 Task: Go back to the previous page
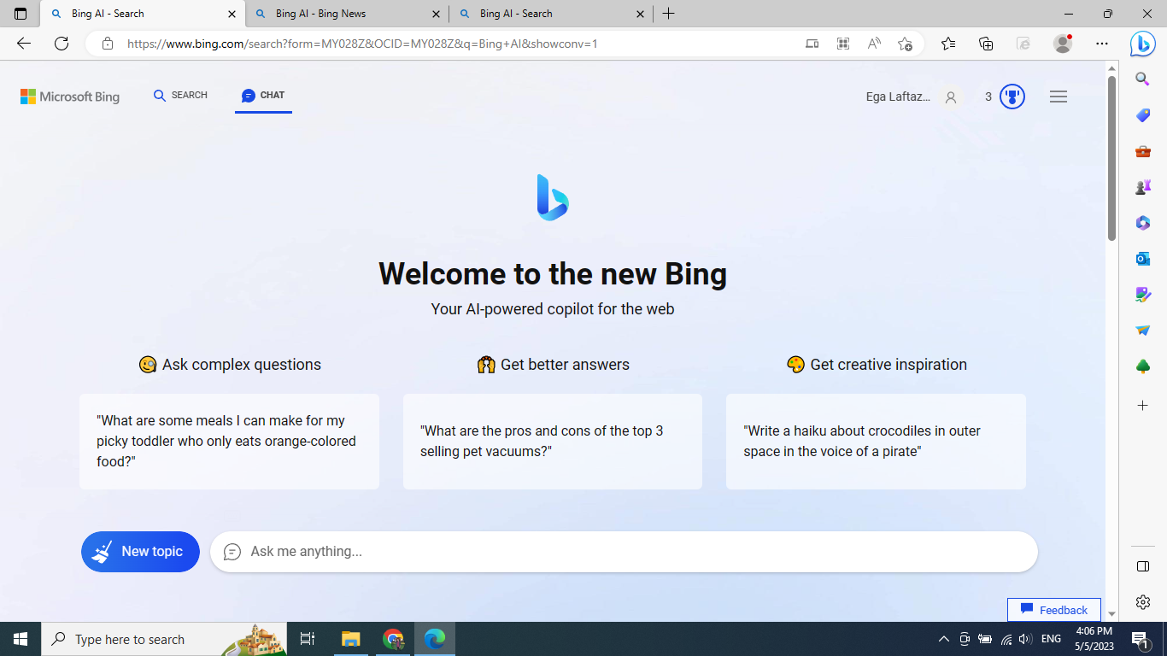[24, 44]
